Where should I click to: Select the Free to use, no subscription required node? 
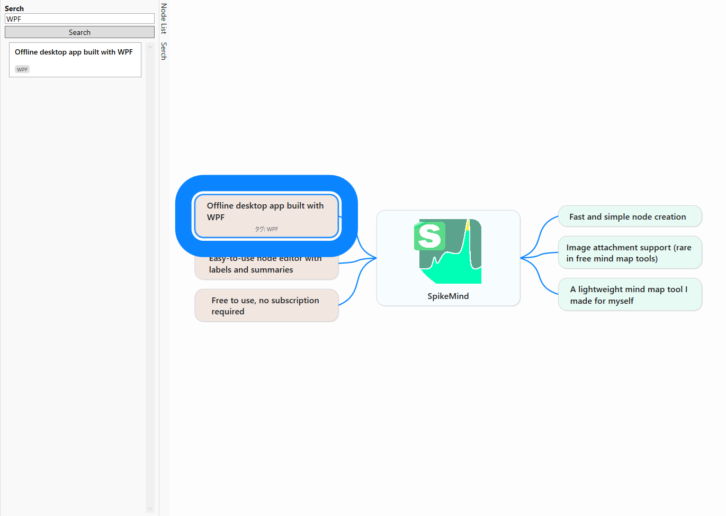pos(266,305)
